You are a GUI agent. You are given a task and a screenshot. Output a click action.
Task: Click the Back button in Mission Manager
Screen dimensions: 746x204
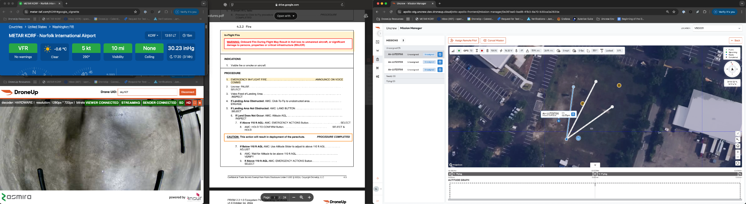point(735,40)
